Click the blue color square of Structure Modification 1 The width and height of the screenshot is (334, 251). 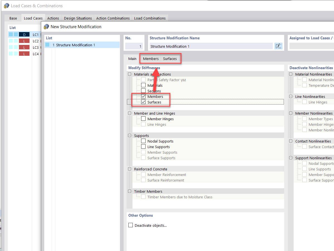tap(47, 45)
